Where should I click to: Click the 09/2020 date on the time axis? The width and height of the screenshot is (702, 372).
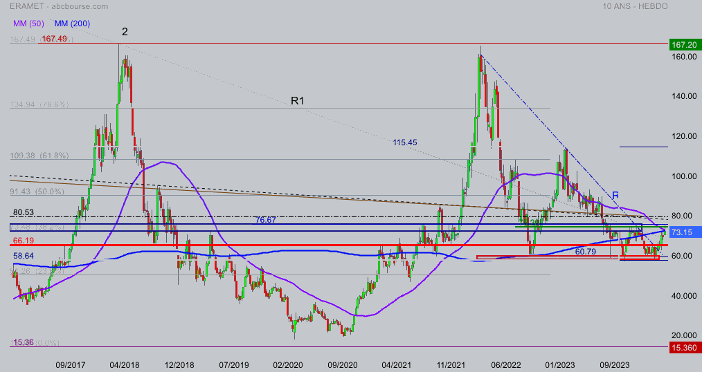pyautogui.click(x=343, y=365)
